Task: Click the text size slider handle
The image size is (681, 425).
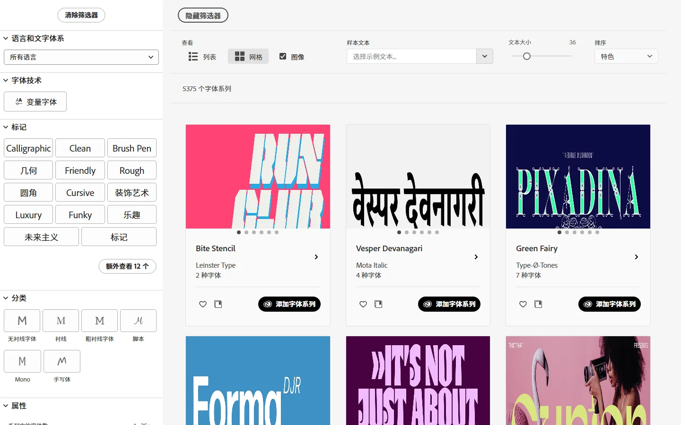Action: [x=527, y=56]
